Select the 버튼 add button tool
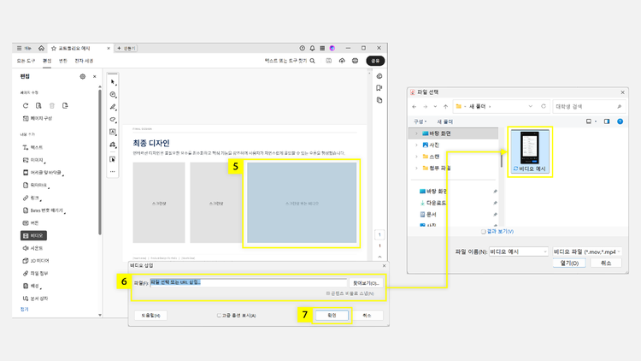Image resolution: width=641 pixels, height=361 pixels. pos(31,223)
